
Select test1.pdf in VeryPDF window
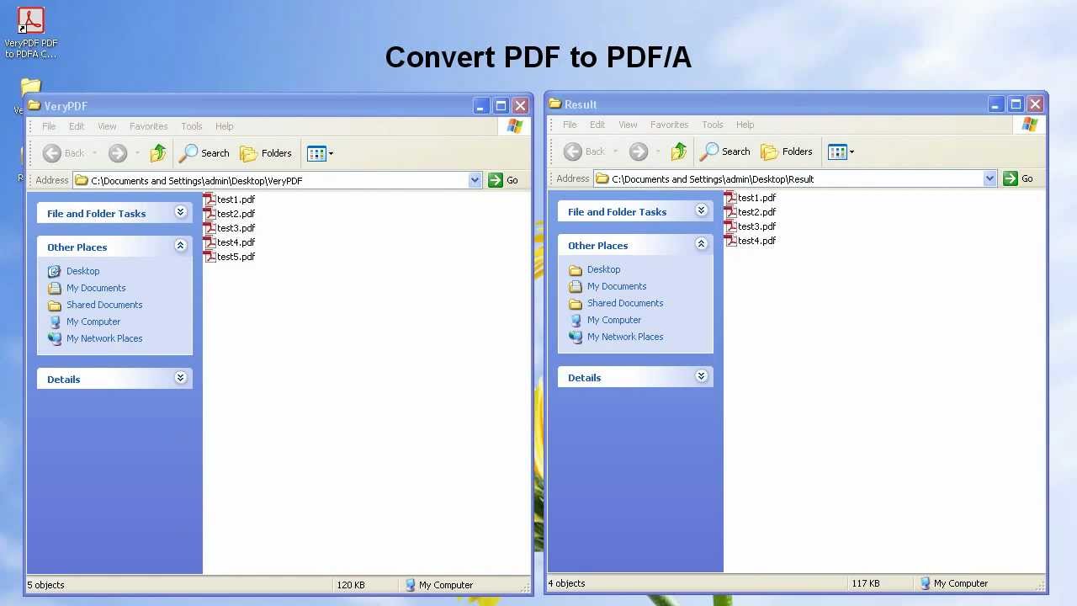(229, 199)
